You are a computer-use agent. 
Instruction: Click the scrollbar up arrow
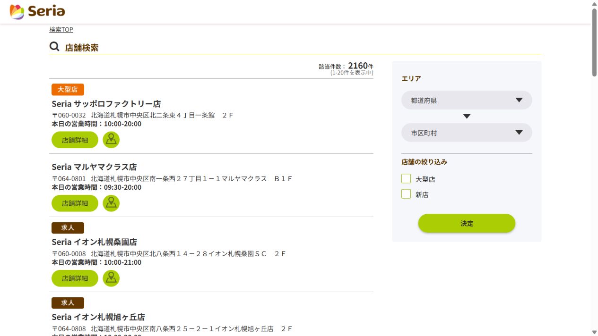[x=594, y=4]
